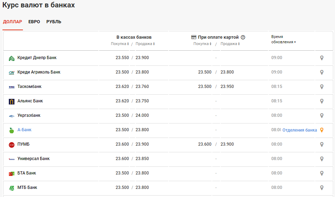Click the Укргазбанк location pin
This screenshot has width=335, height=197.
pyautogui.click(x=322, y=115)
